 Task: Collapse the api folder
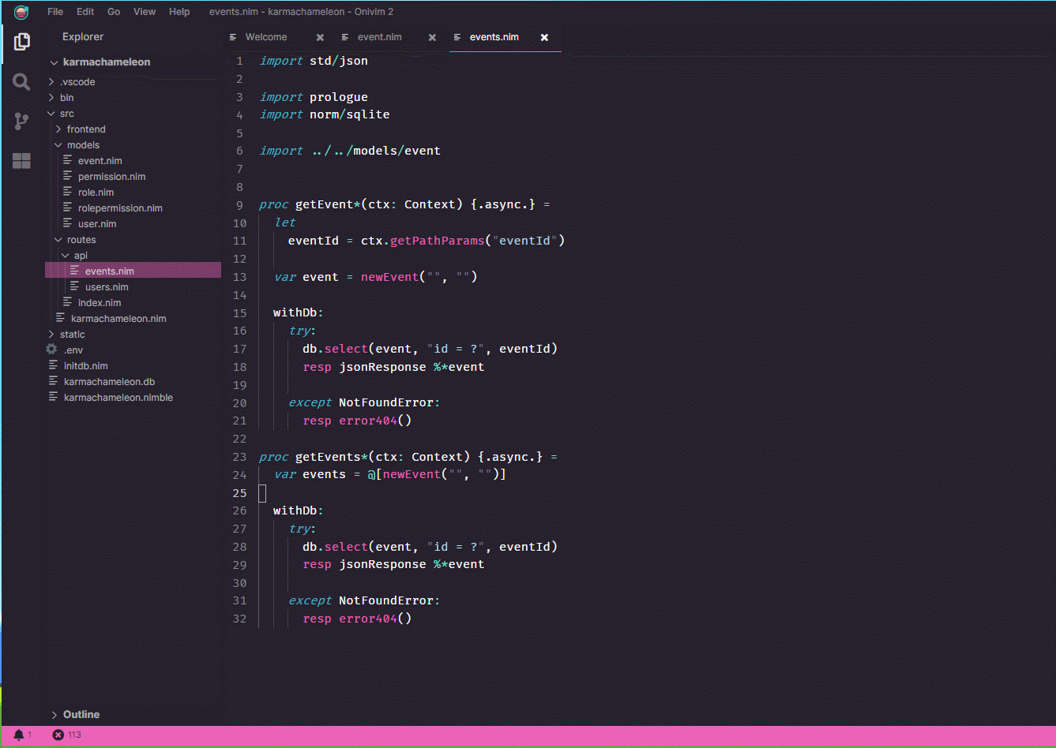[x=66, y=256]
